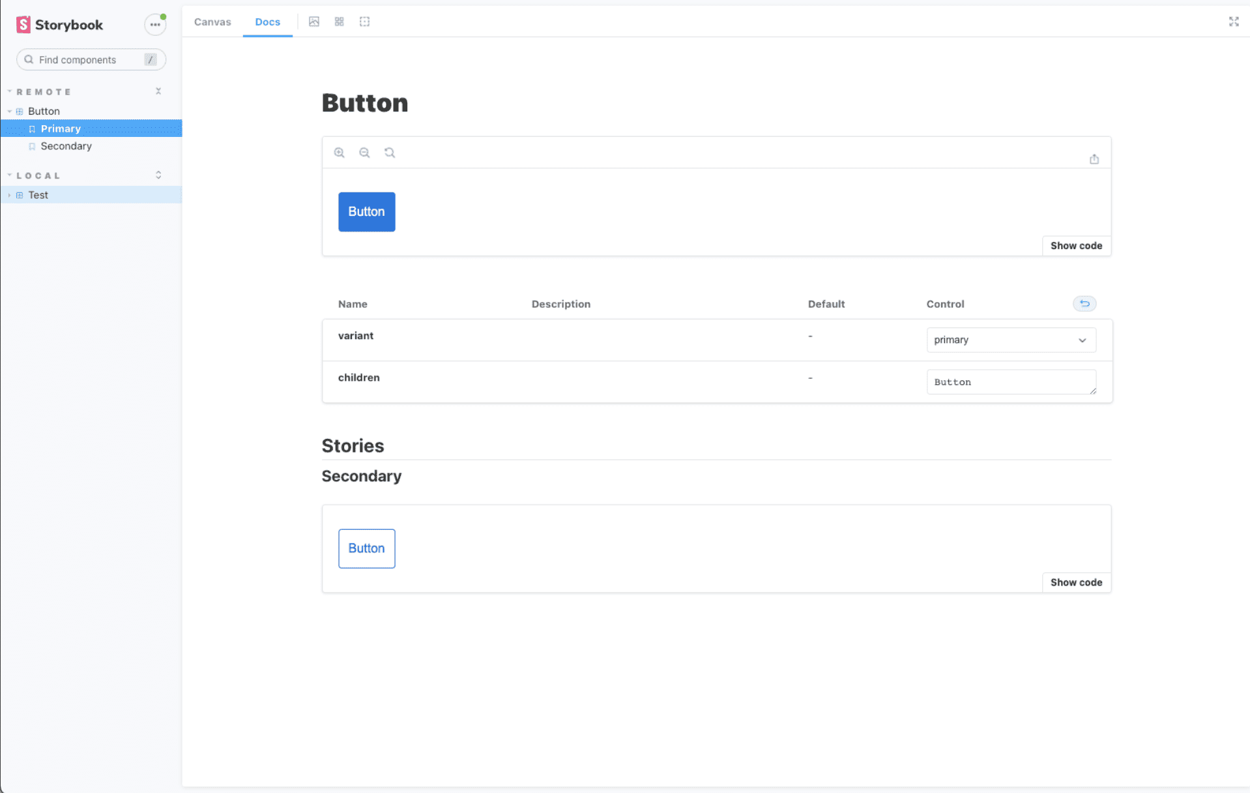Image resolution: width=1250 pixels, height=793 pixels.
Task: Click the zoom in icon in preview toolbar
Action: pos(339,153)
